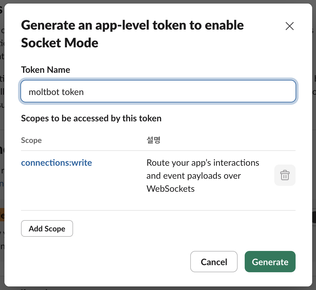Open the connections:write scope link

point(57,163)
